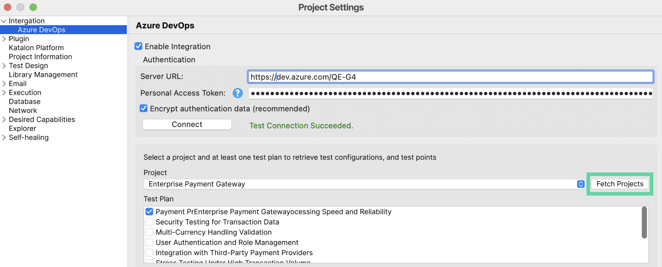
Task: Click the Fetch Projects button
Action: [x=620, y=184]
